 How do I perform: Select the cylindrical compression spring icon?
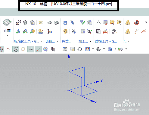tap(65, 22)
